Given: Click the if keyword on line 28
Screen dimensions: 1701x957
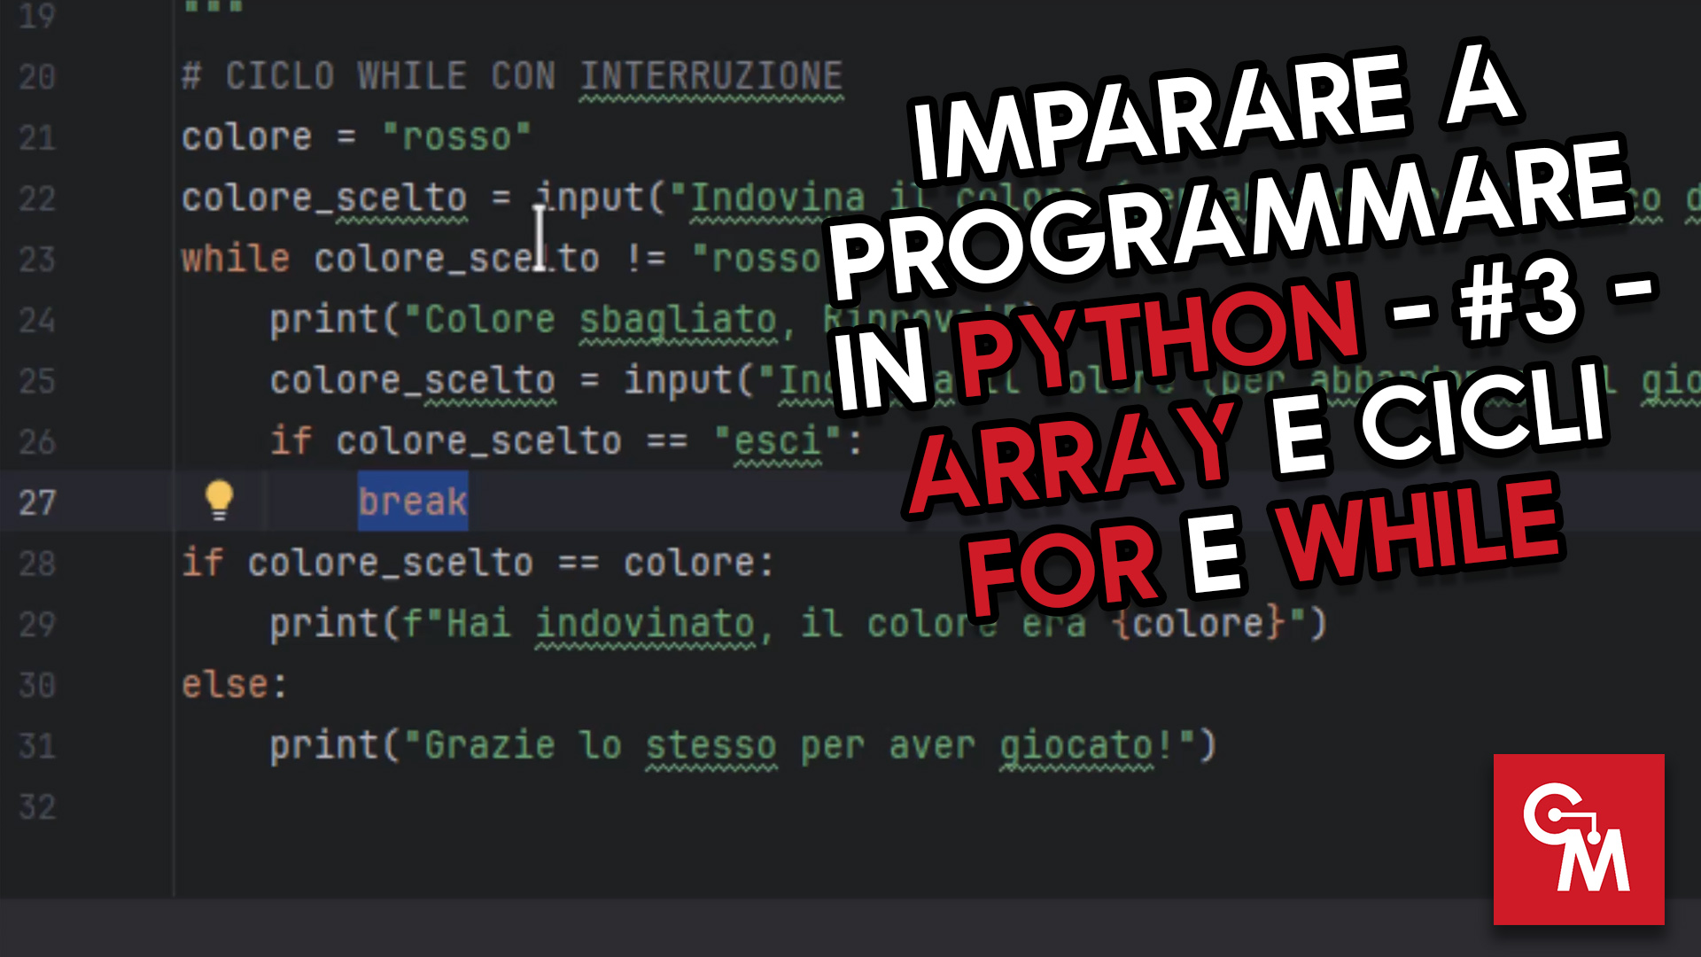Looking at the screenshot, I should tap(202, 564).
